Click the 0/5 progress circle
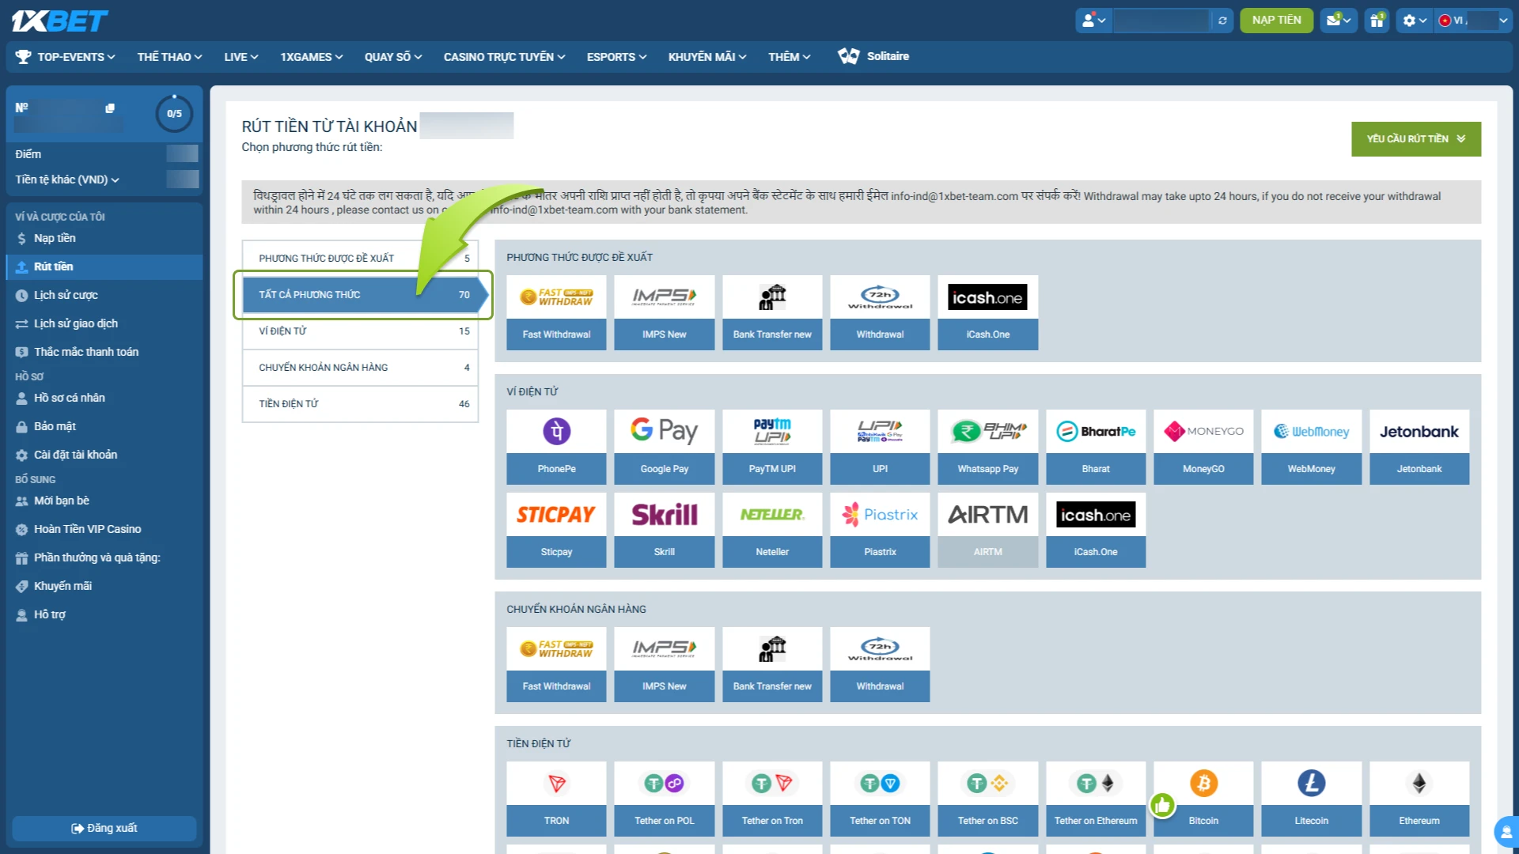The height and width of the screenshot is (854, 1519). click(174, 114)
